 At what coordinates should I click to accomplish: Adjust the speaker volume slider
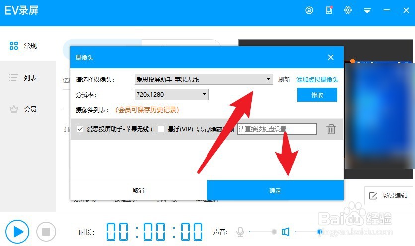[308, 232]
